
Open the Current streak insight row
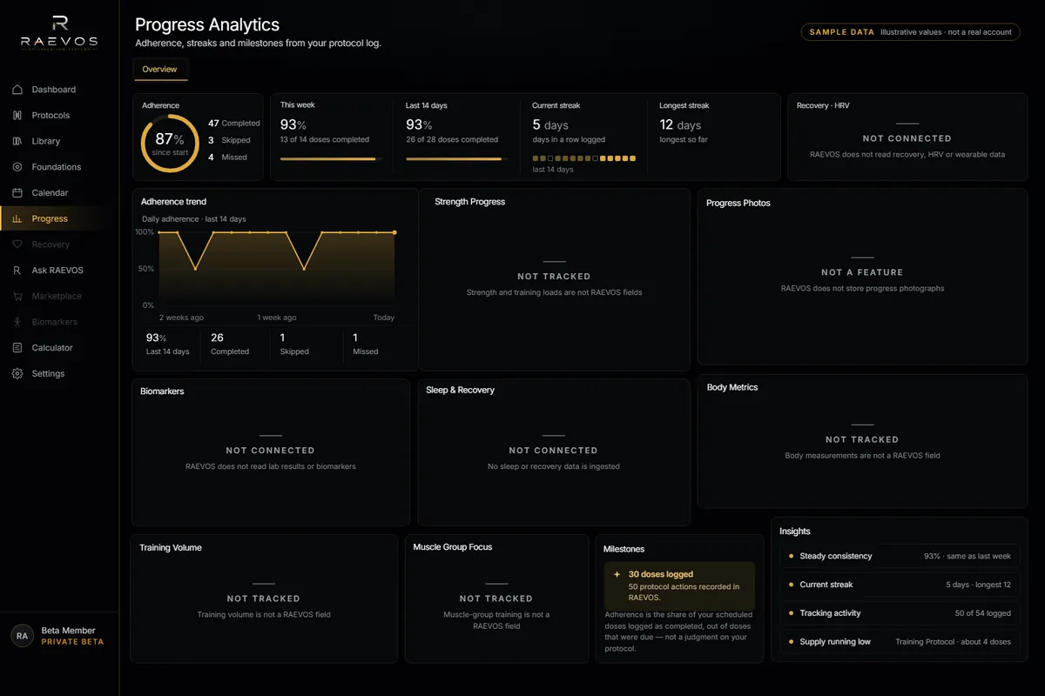point(898,585)
